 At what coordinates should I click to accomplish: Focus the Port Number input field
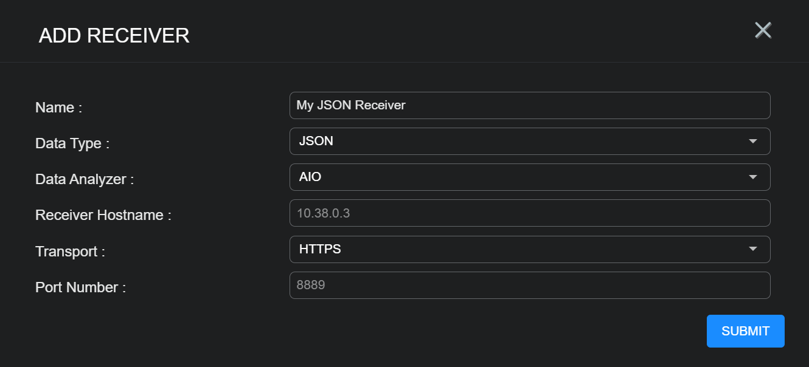529,284
